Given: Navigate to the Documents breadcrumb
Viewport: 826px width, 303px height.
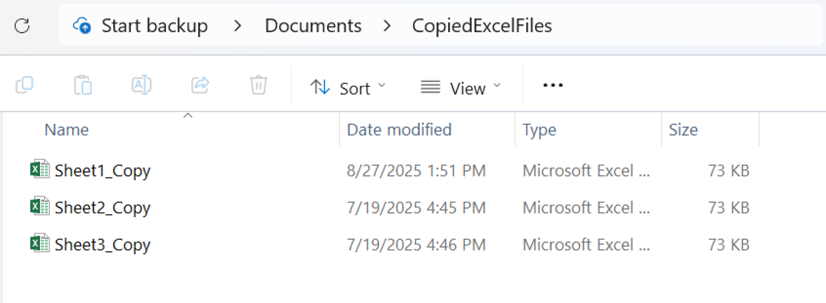Looking at the screenshot, I should 313,25.
